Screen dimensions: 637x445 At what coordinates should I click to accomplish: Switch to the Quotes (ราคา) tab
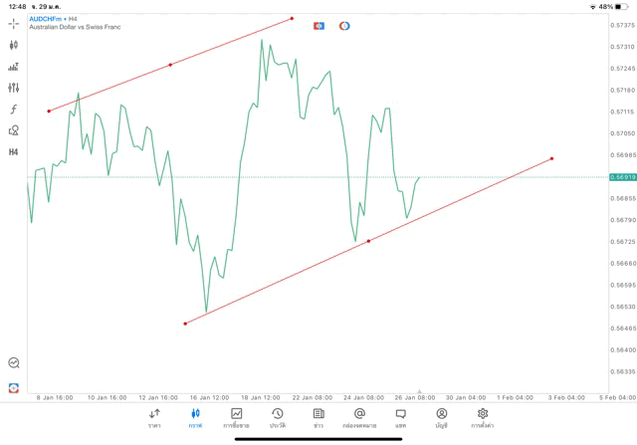[154, 418]
